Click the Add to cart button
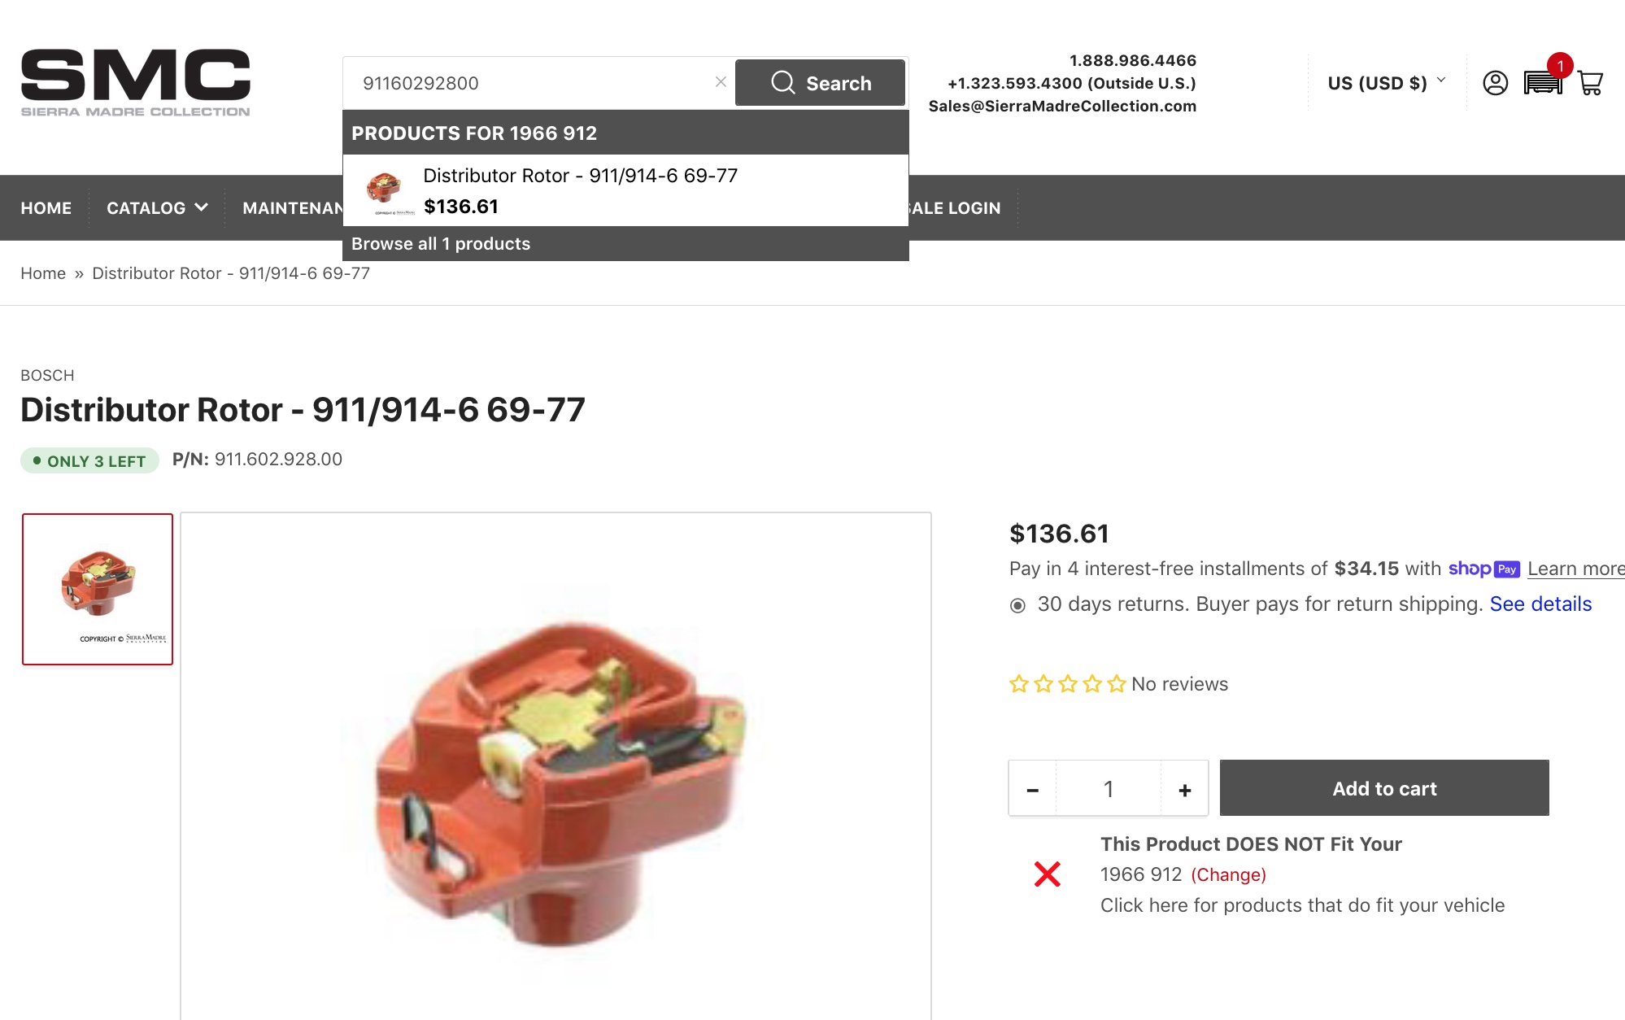1625x1020 pixels. tap(1384, 788)
